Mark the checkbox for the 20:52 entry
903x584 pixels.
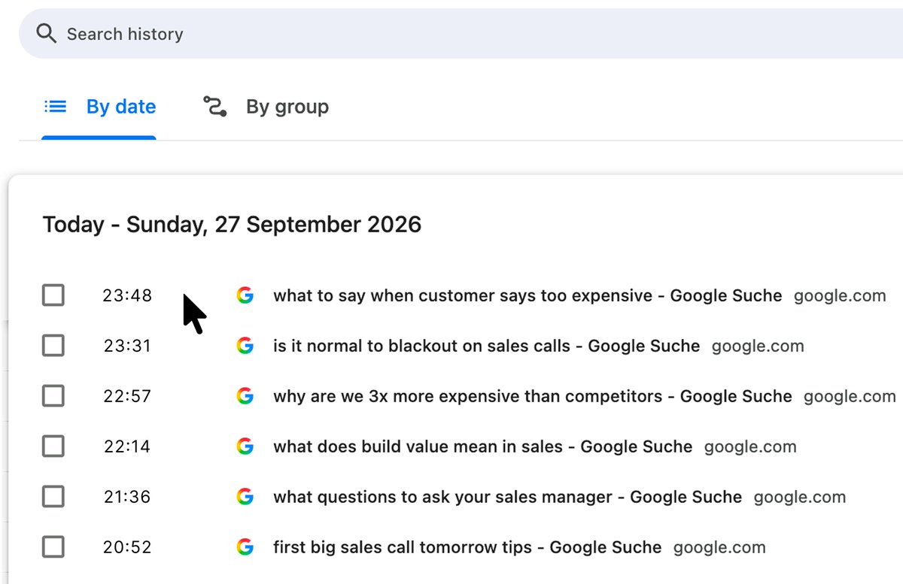[53, 547]
